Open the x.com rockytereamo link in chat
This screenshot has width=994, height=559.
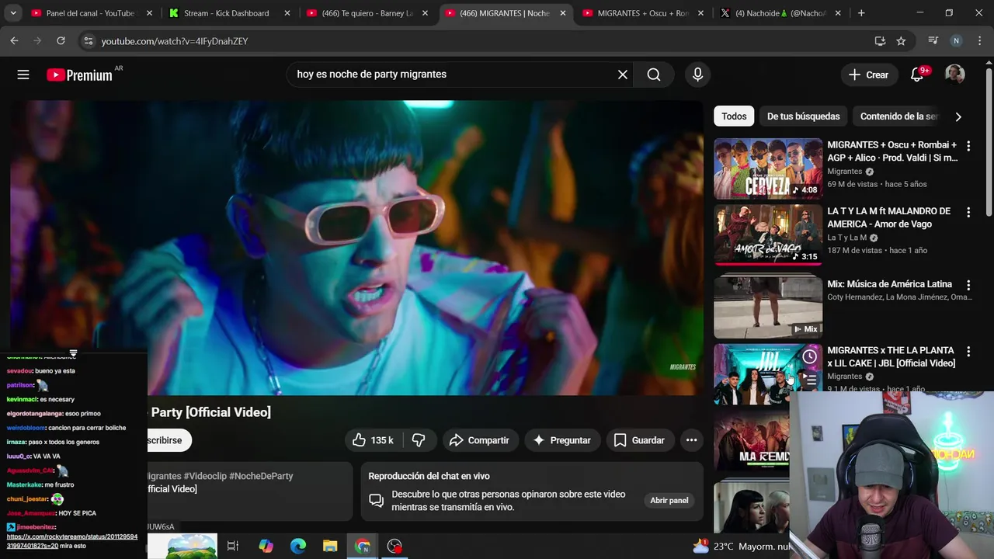[72, 541]
